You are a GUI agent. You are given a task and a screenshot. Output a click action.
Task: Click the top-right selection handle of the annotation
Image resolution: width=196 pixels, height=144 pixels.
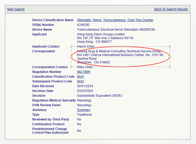coord(170,47)
